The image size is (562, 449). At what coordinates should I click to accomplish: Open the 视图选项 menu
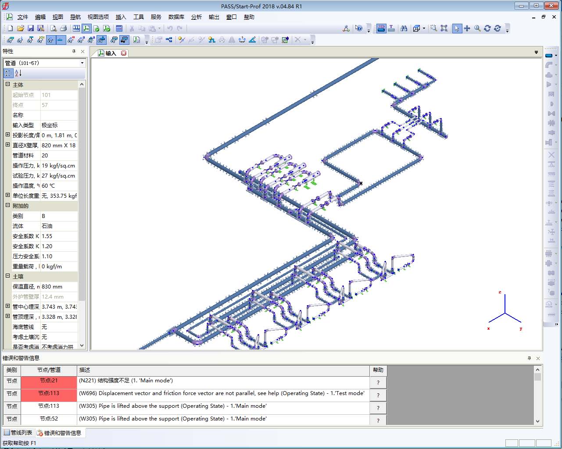[x=98, y=17]
